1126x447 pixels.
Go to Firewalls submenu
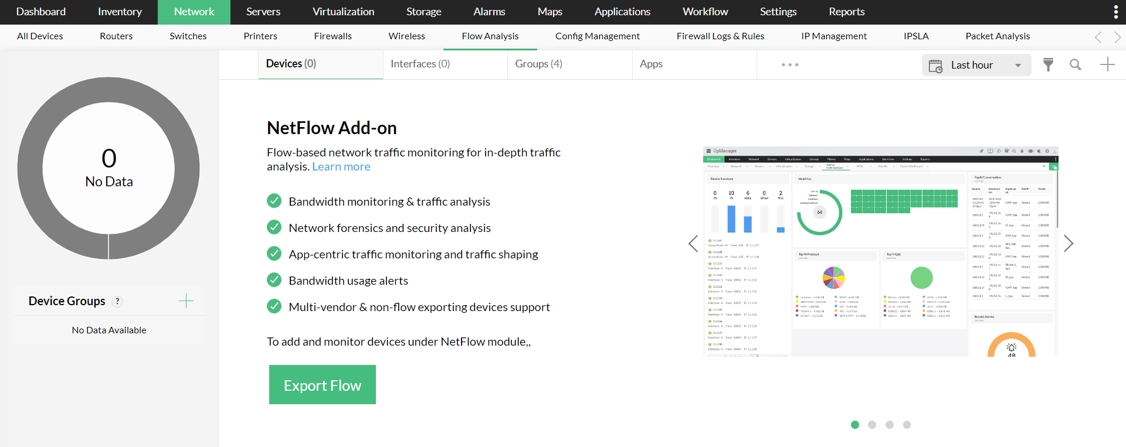pyautogui.click(x=333, y=36)
